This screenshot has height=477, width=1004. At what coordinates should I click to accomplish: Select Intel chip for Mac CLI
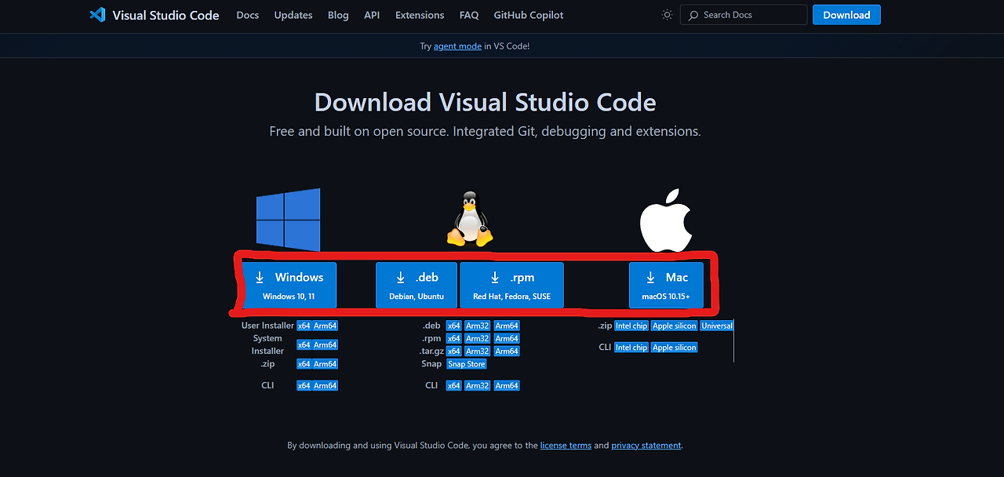(x=631, y=348)
